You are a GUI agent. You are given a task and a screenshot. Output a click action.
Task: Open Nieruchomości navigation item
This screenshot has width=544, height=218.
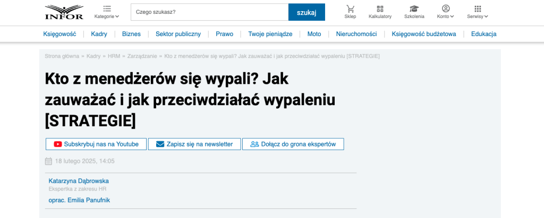point(356,34)
